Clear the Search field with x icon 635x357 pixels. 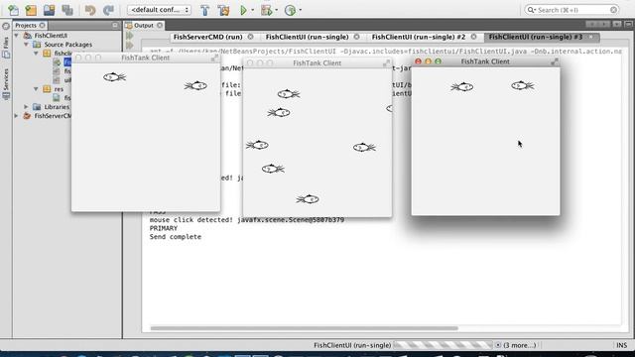coord(613,10)
